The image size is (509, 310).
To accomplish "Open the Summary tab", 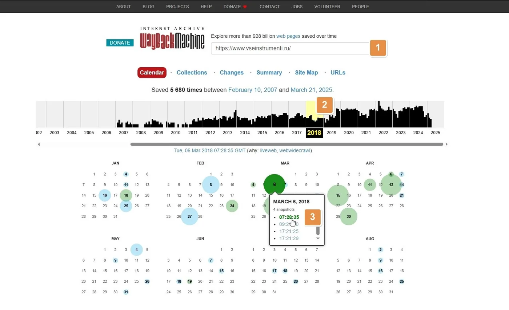I will click(x=269, y=73).
